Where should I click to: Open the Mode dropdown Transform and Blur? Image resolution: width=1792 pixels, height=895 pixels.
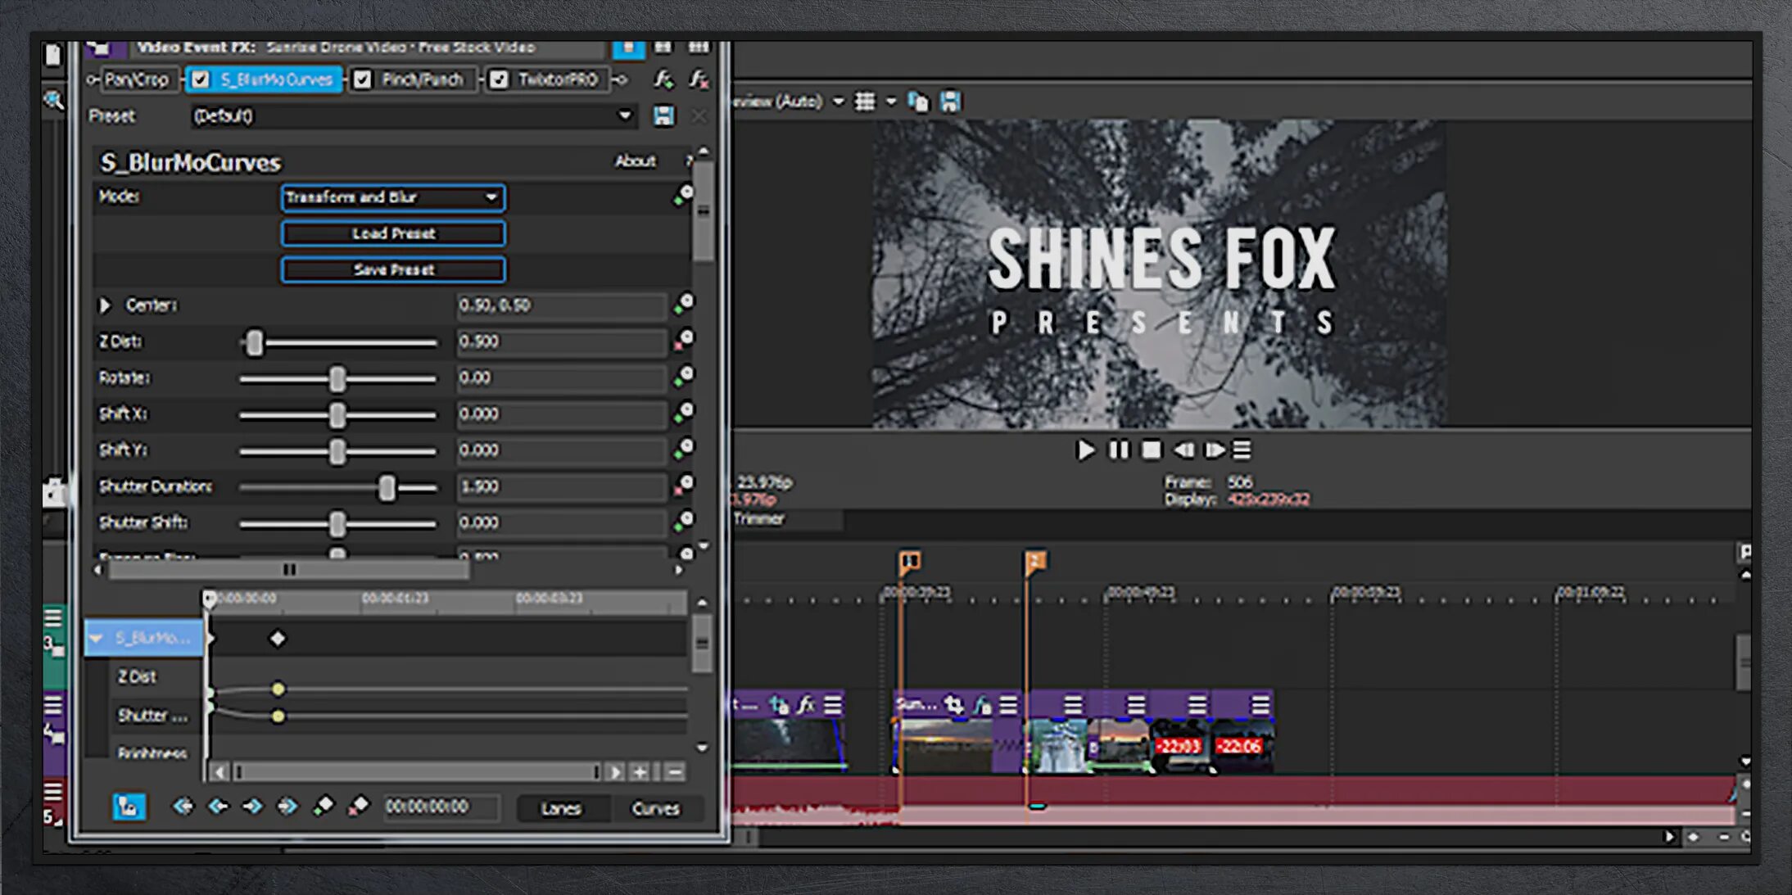393,197
